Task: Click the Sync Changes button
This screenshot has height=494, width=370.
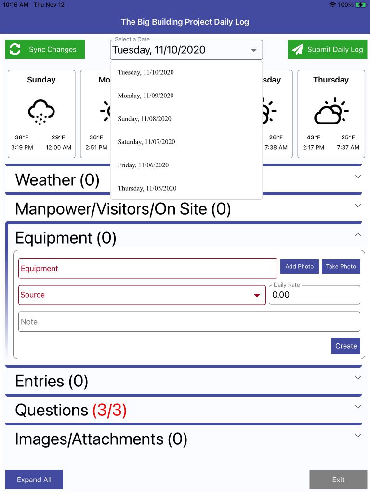Action: click(x=45, y=49)
